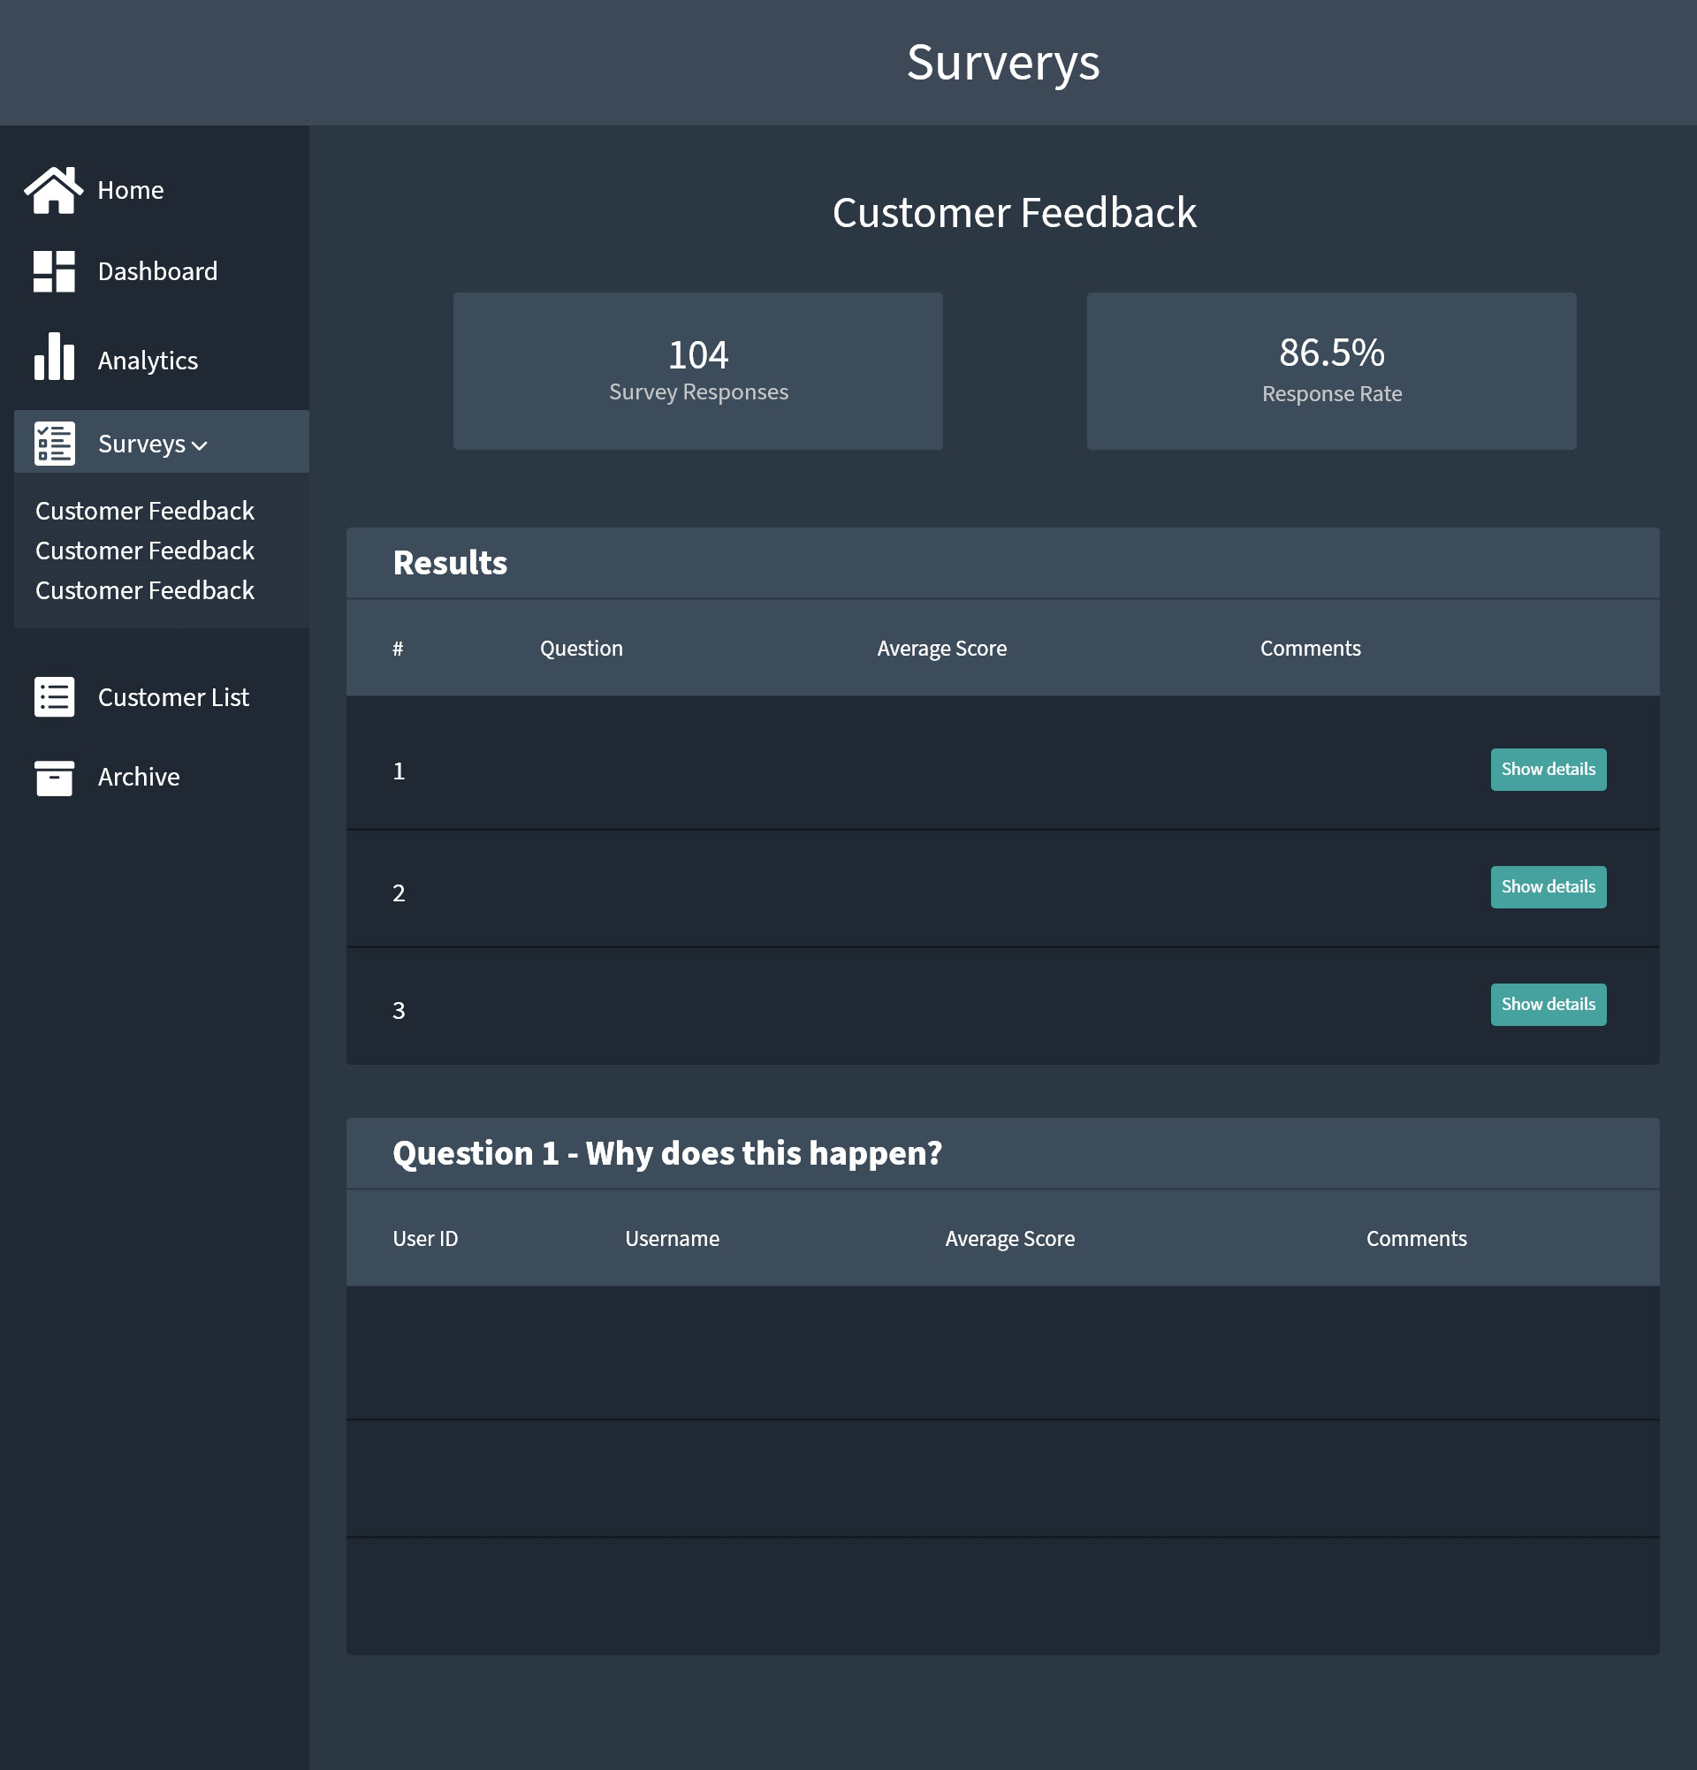Click the Question column header in Results
The image size is (1697, 1770).
click(x=582, y=649)
